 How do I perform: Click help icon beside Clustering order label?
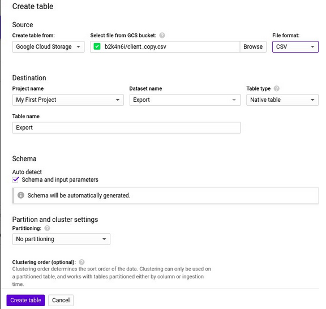81,262
